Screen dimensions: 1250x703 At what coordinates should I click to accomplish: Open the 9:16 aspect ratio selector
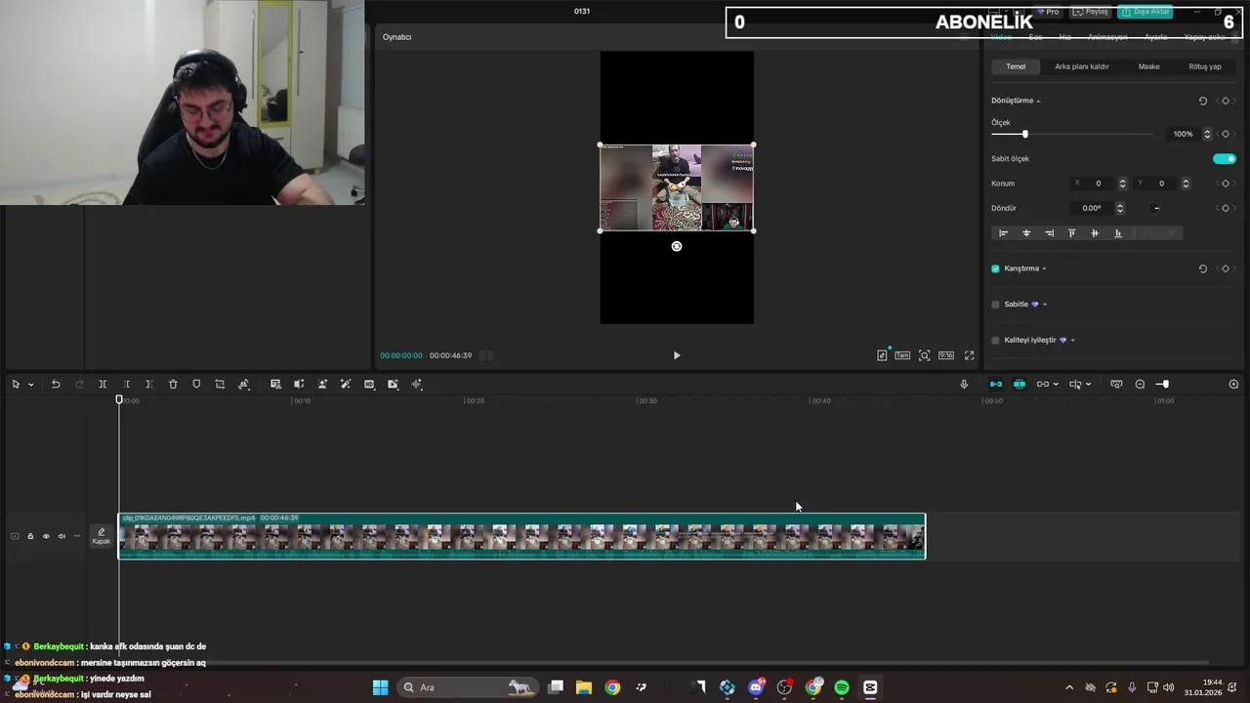[946, 355]
